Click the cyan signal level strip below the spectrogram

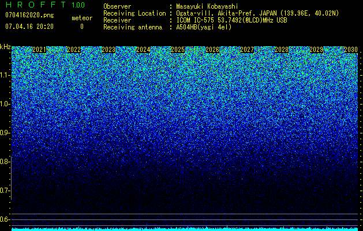tap(185, 229)
